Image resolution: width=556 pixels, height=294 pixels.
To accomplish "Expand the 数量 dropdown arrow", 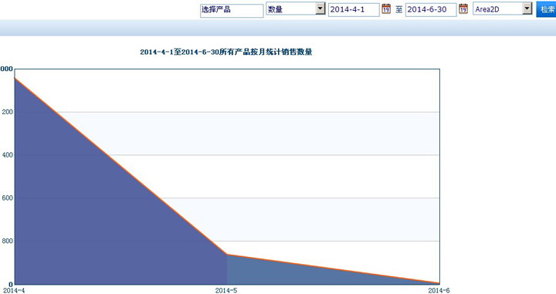I will click(x=320, y=8).
